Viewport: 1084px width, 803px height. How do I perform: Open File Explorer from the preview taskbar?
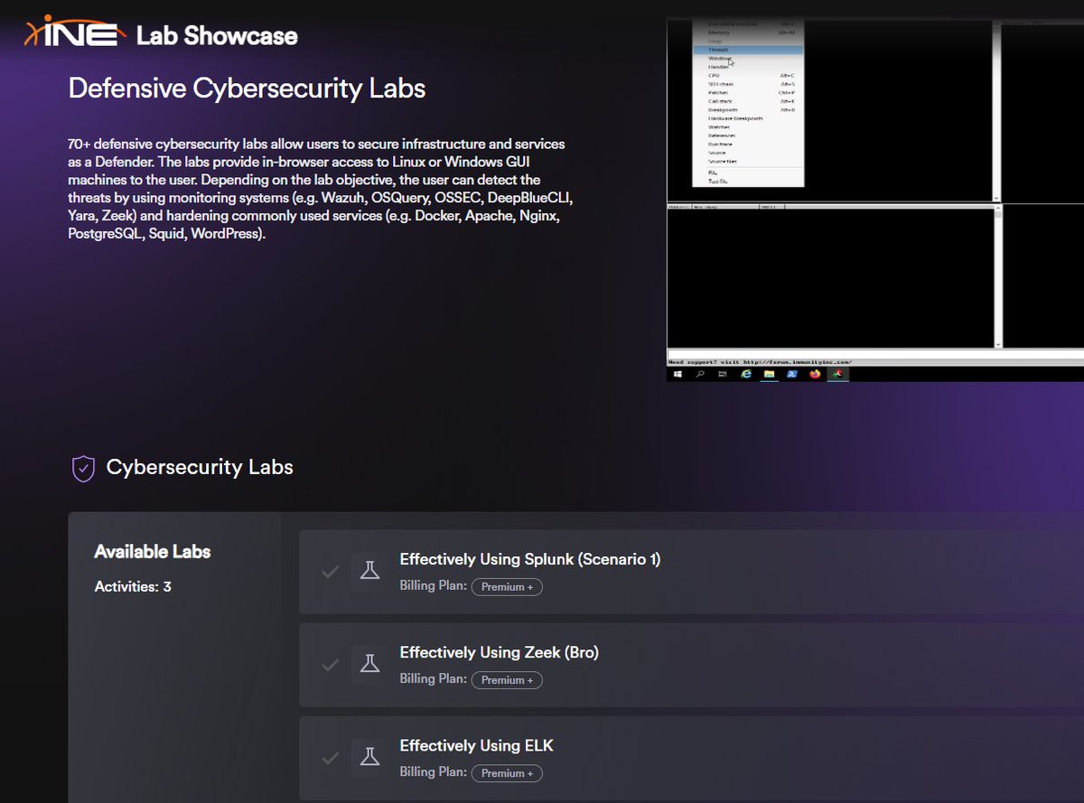pyautogui.click(x=769, y=374)
